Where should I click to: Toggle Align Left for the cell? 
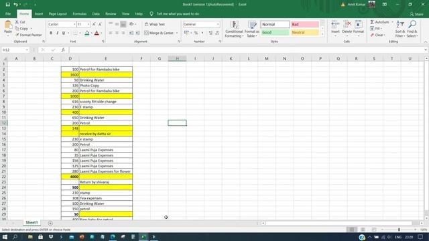111,33
